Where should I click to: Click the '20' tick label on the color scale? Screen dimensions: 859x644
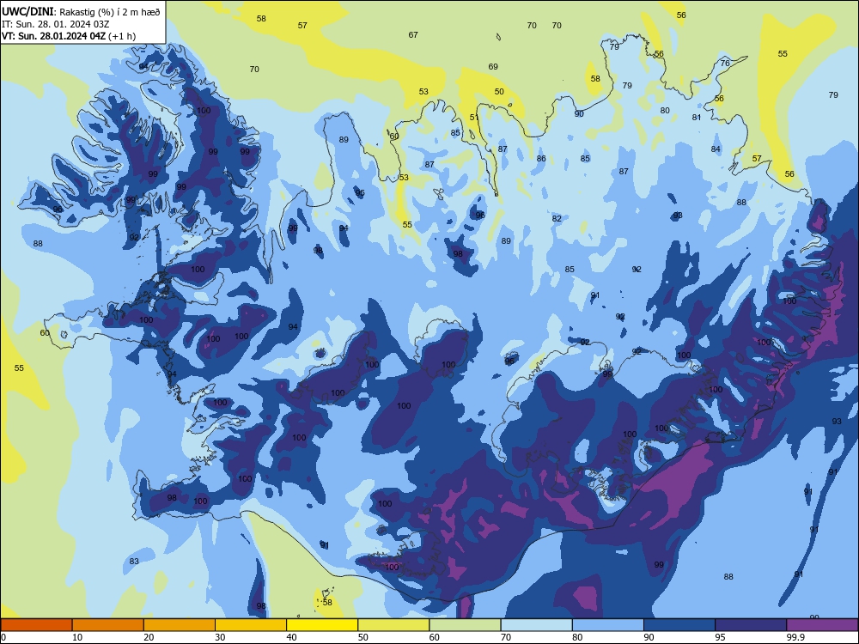[x=149, y=637]
